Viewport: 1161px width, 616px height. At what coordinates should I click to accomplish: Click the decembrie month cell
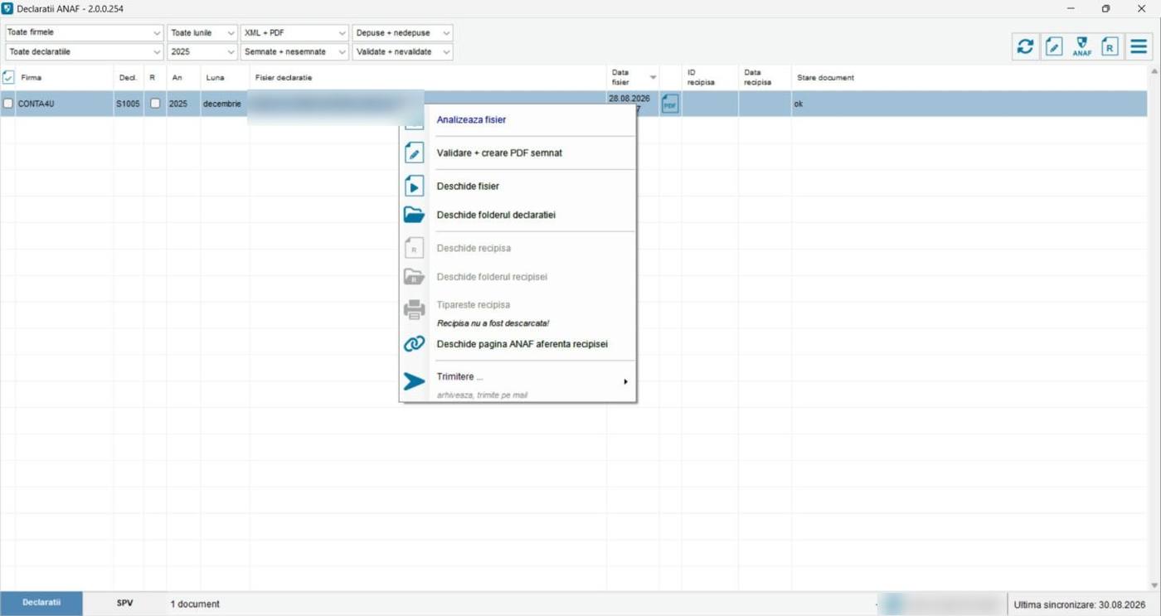[x=222, y=104]
